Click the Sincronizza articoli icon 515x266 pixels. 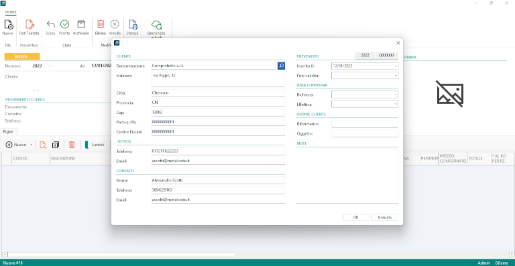(156, 25)
